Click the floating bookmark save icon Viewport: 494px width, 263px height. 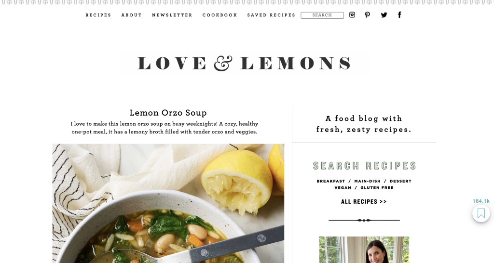[x=481, y=213]
